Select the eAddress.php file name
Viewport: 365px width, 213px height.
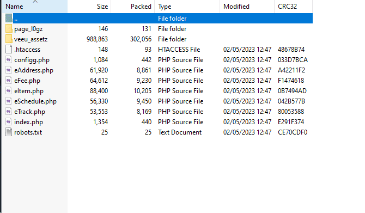tap(34, 70)
